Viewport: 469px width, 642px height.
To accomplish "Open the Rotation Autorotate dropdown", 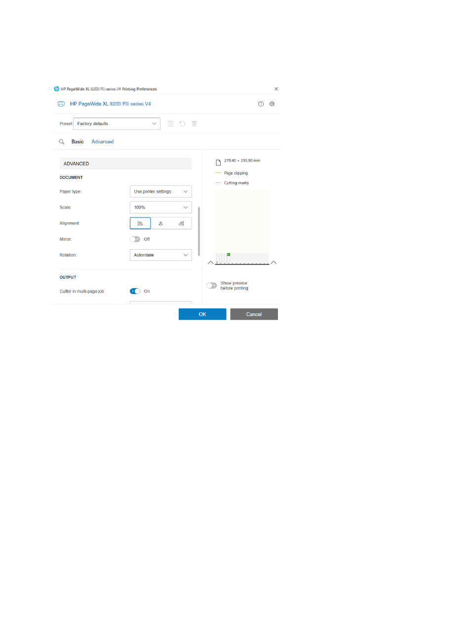I will coord(160,255).
